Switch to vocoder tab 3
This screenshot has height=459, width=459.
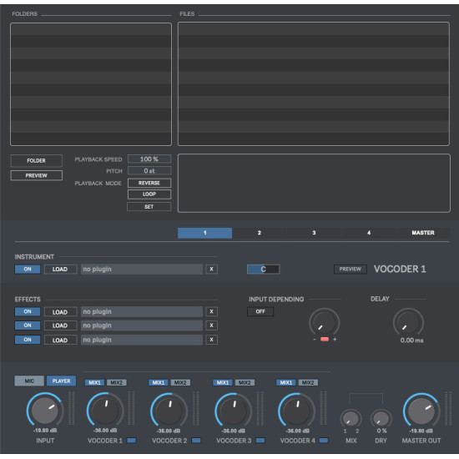coord(314,233)
